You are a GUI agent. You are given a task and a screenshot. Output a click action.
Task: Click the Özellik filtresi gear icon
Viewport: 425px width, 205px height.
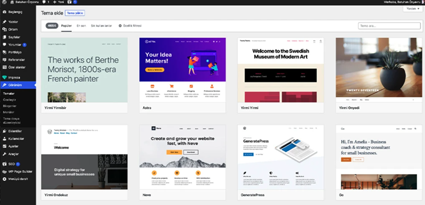click(x=120, y=26)
